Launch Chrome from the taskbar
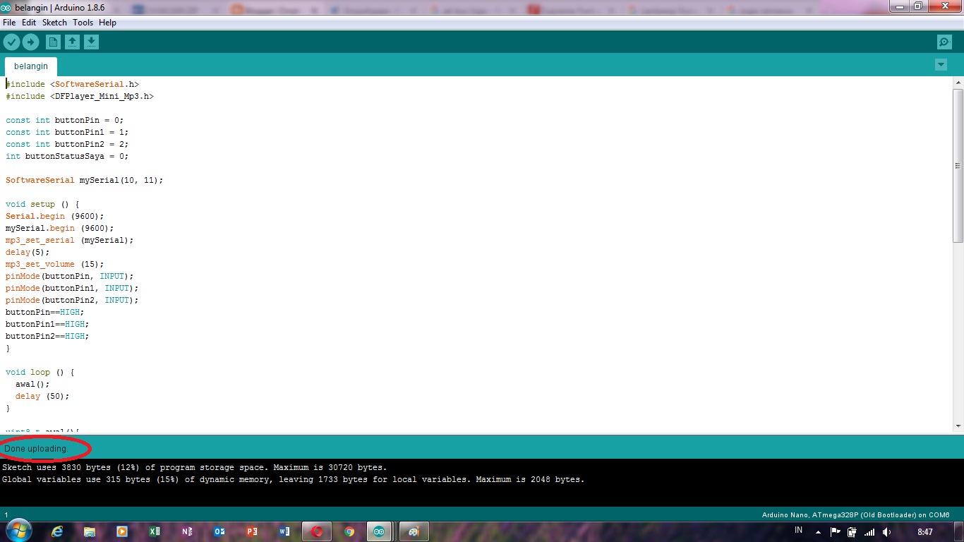The width and height of the screenshot is (964, 542). coord(349,531)
